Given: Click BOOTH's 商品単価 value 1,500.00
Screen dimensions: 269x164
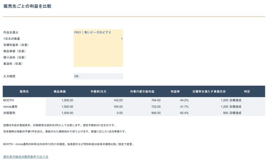Looking at the screenshot, I should 67,100.
